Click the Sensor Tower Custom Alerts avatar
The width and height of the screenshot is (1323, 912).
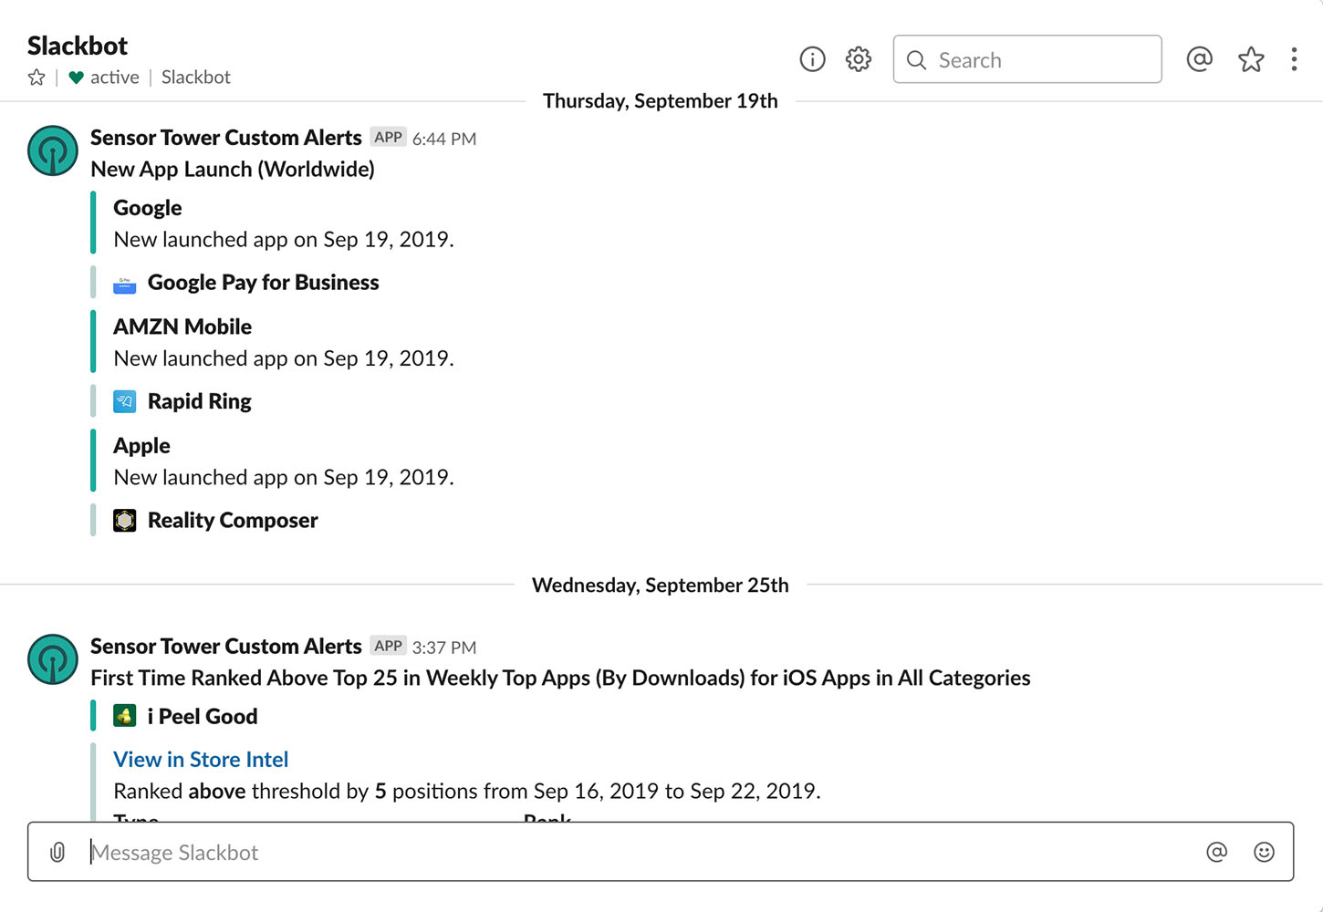[52, 150]
